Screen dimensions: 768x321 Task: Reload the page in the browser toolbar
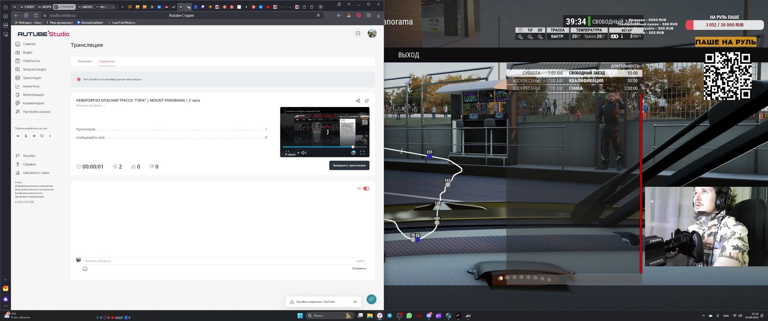click(36, 16)
